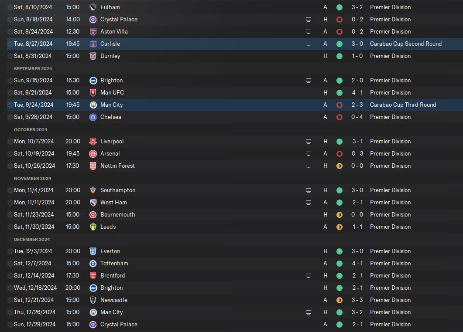Toggle the checkmark beside Sat, 8/10/2024
Image resolution: width=463 pixels, height=332 pixels.
pos(10,7)
